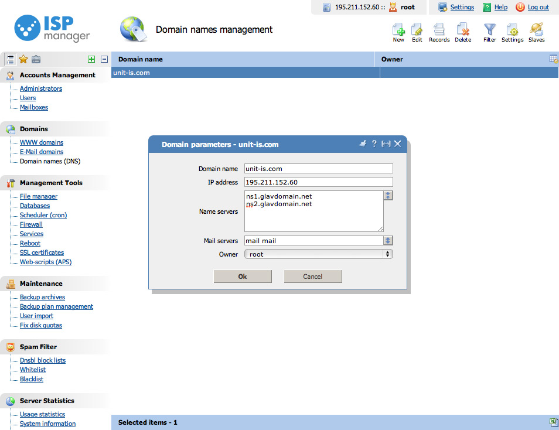The width and height of the screenshot is (559, 430).
Task: Click the Delete toolbar icon
Action: coord(463,32)
